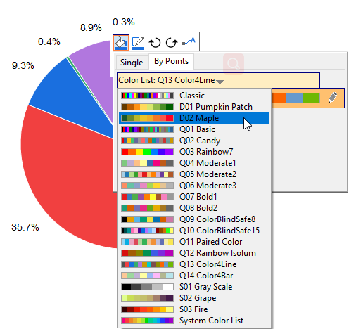This screenshot has height=329, width=349.
Task: Apply the Q14 Color4Bar list
Action: pyautogui.click(x=194, y=276)
